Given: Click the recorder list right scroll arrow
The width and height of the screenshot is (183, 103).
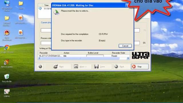Looking at the screenshot, I should pyautogui.click(x=128, y=58).
